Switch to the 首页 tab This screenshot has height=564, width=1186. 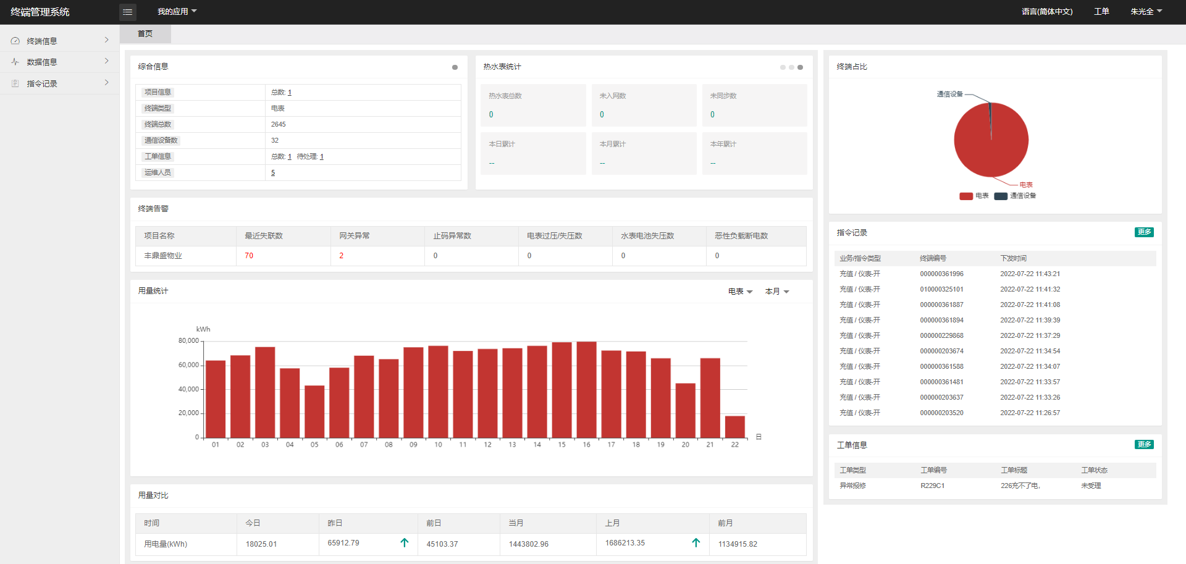pos(145,34)
